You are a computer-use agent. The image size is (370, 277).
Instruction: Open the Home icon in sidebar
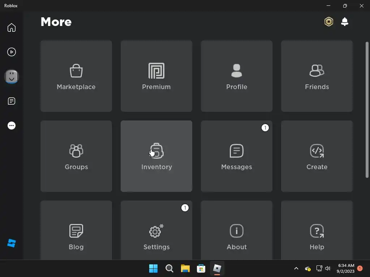[11, 27]
